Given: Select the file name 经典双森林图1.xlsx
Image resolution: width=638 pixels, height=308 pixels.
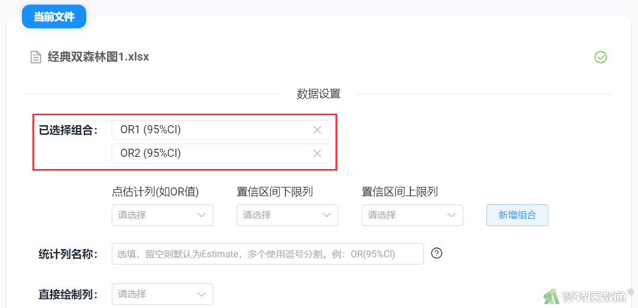Looking at the screenshot, I should (x=98, y=57).
